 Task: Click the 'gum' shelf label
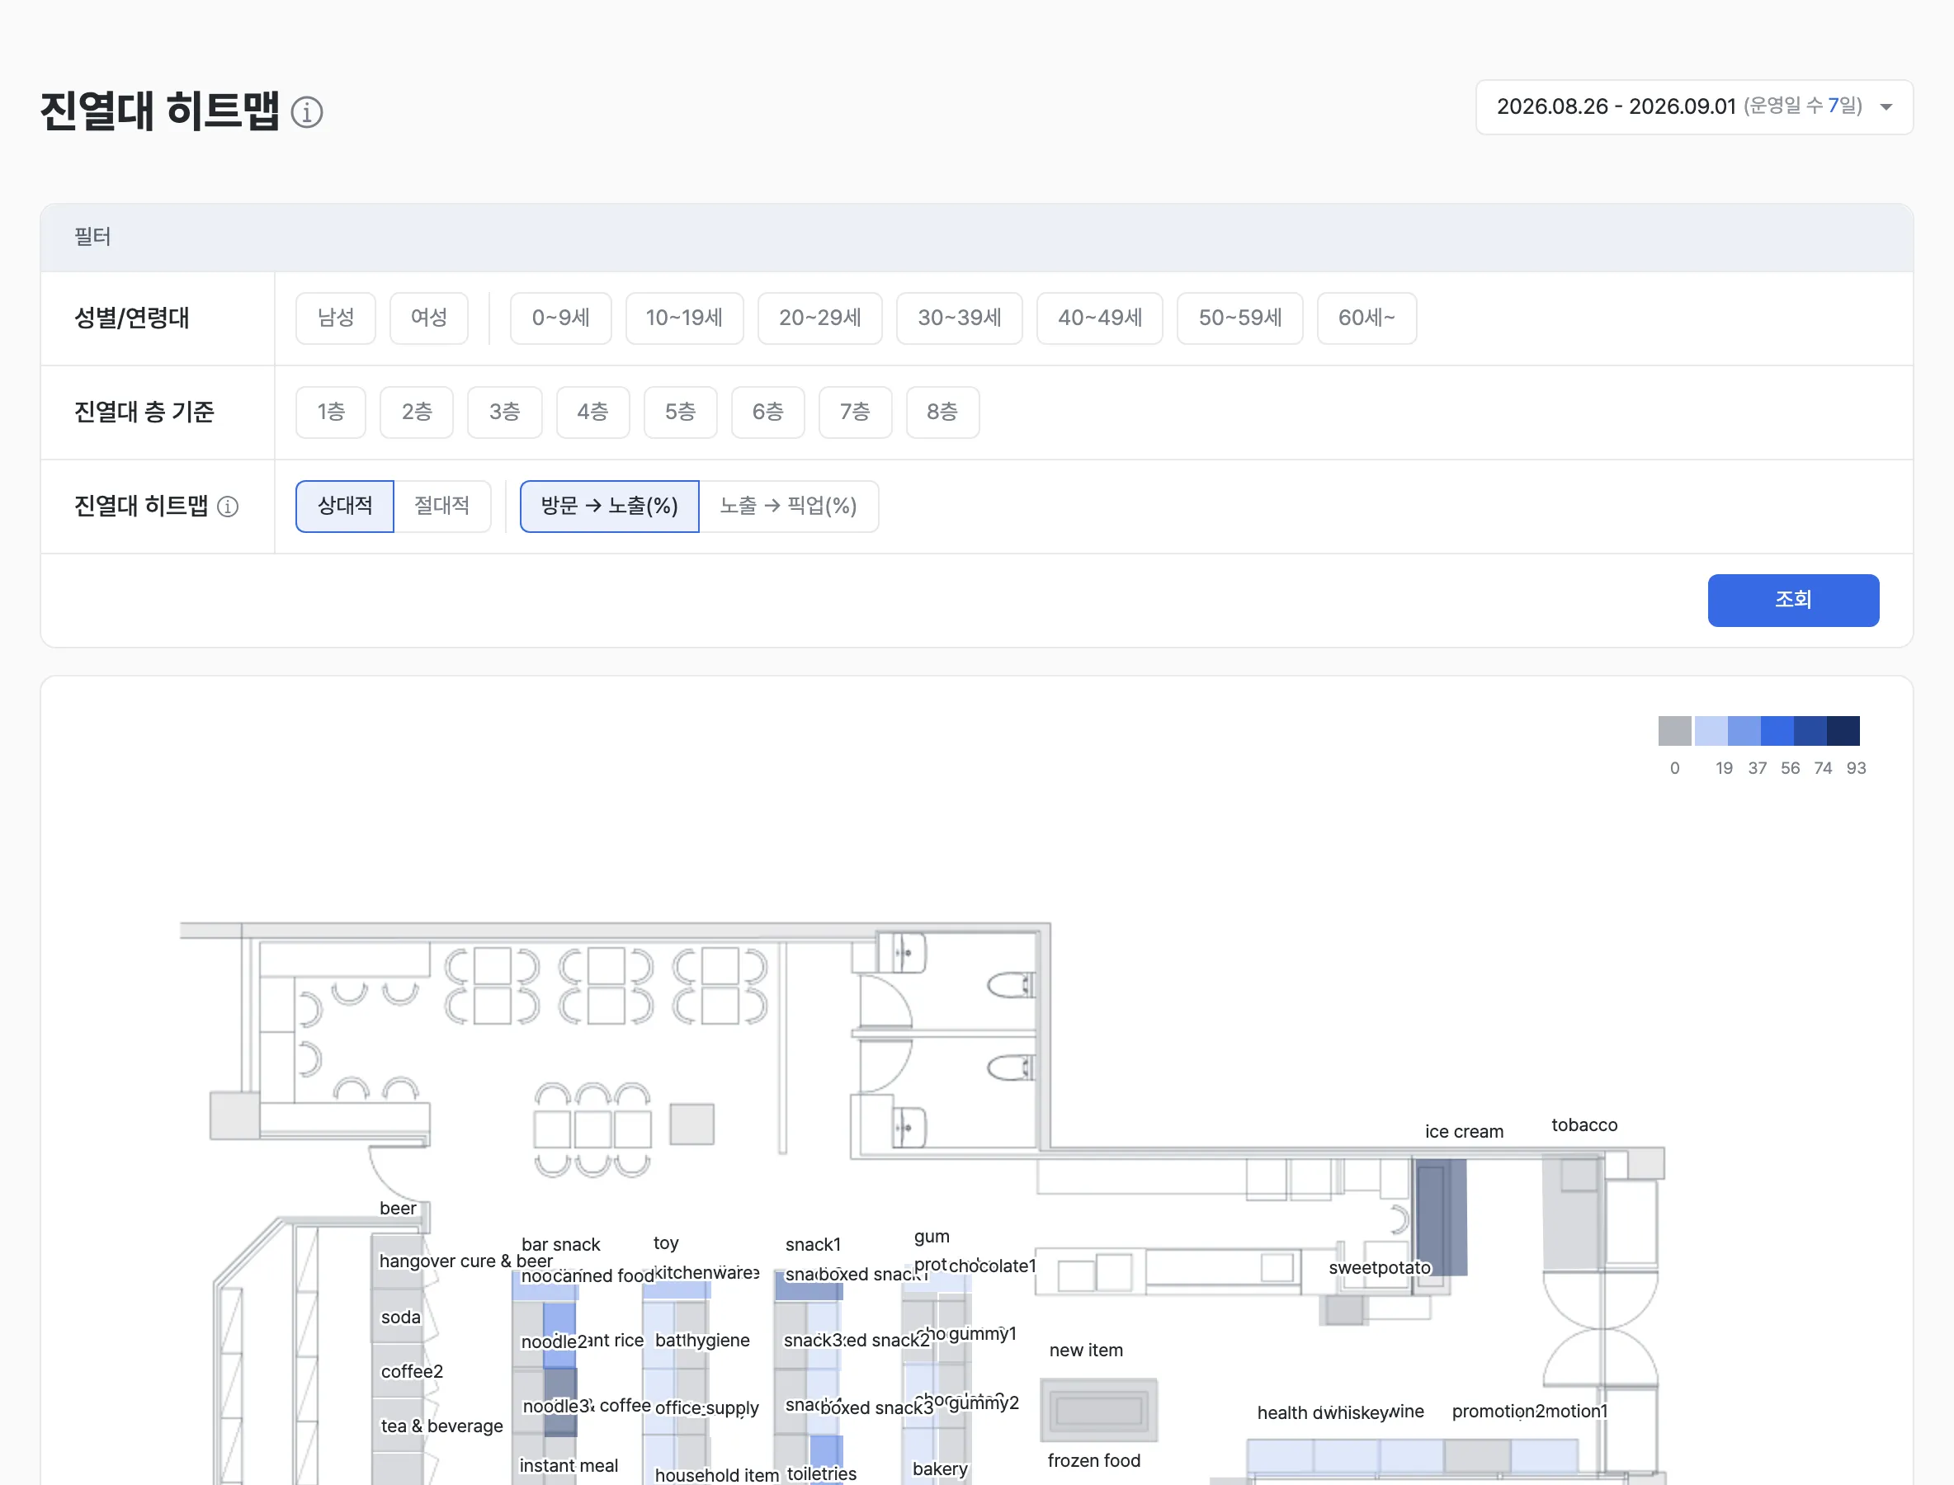(932, 1237)
